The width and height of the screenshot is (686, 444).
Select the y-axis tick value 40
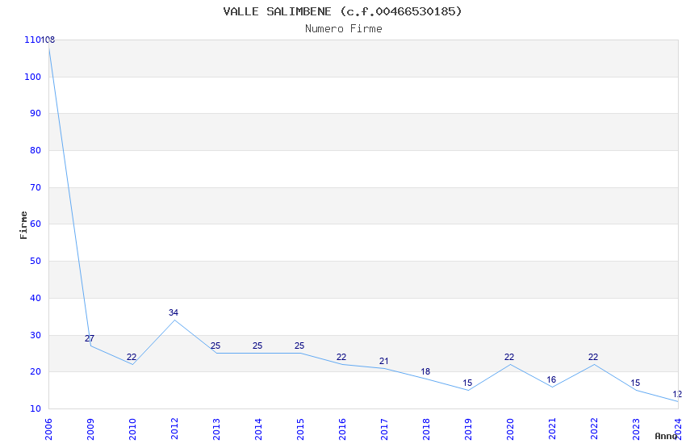pos(36,299)
